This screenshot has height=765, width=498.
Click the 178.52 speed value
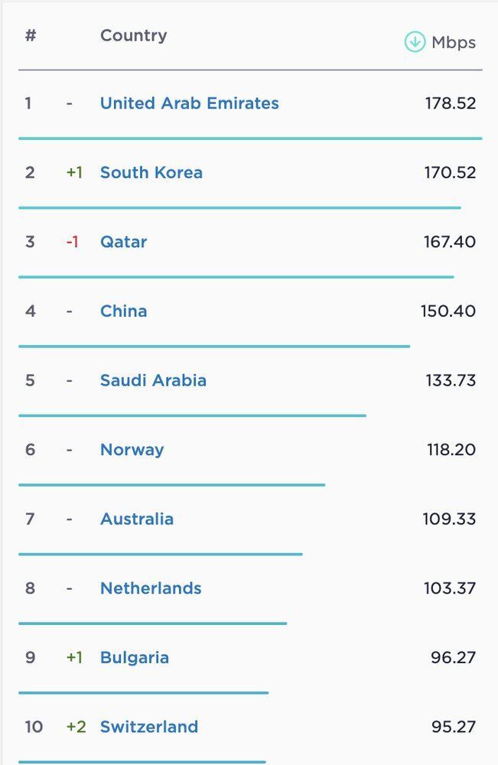(x=450, y=103)
